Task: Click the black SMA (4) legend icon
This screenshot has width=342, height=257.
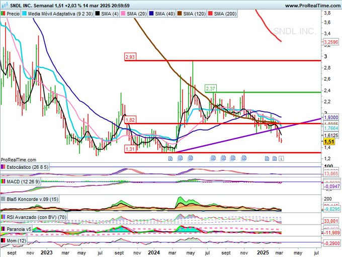Action: click(98, 14)
